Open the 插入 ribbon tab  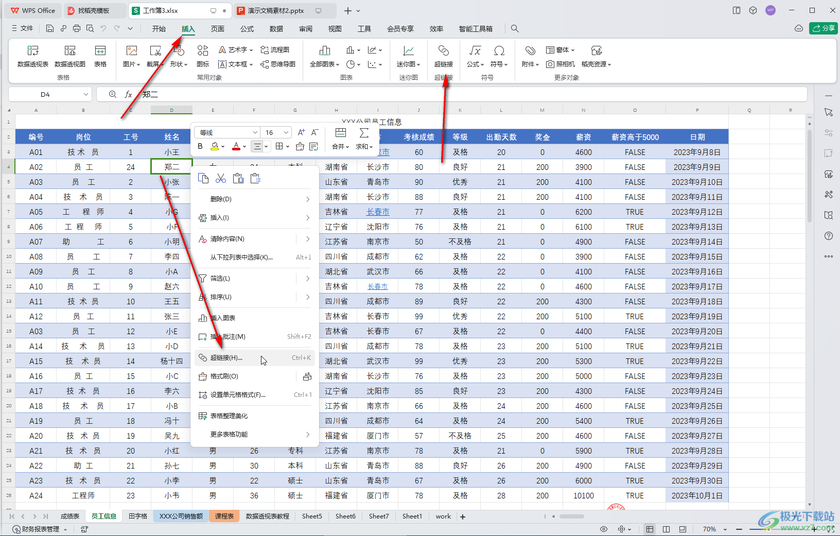tap(188, 29)
